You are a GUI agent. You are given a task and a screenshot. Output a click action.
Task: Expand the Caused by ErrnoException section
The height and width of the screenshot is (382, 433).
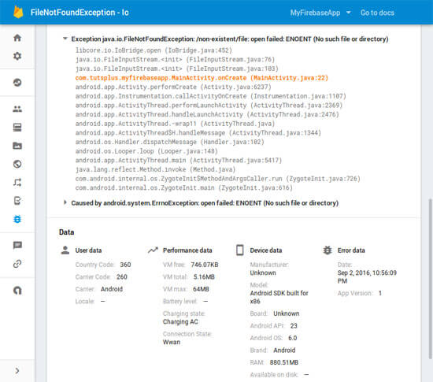tap(65, 202)
